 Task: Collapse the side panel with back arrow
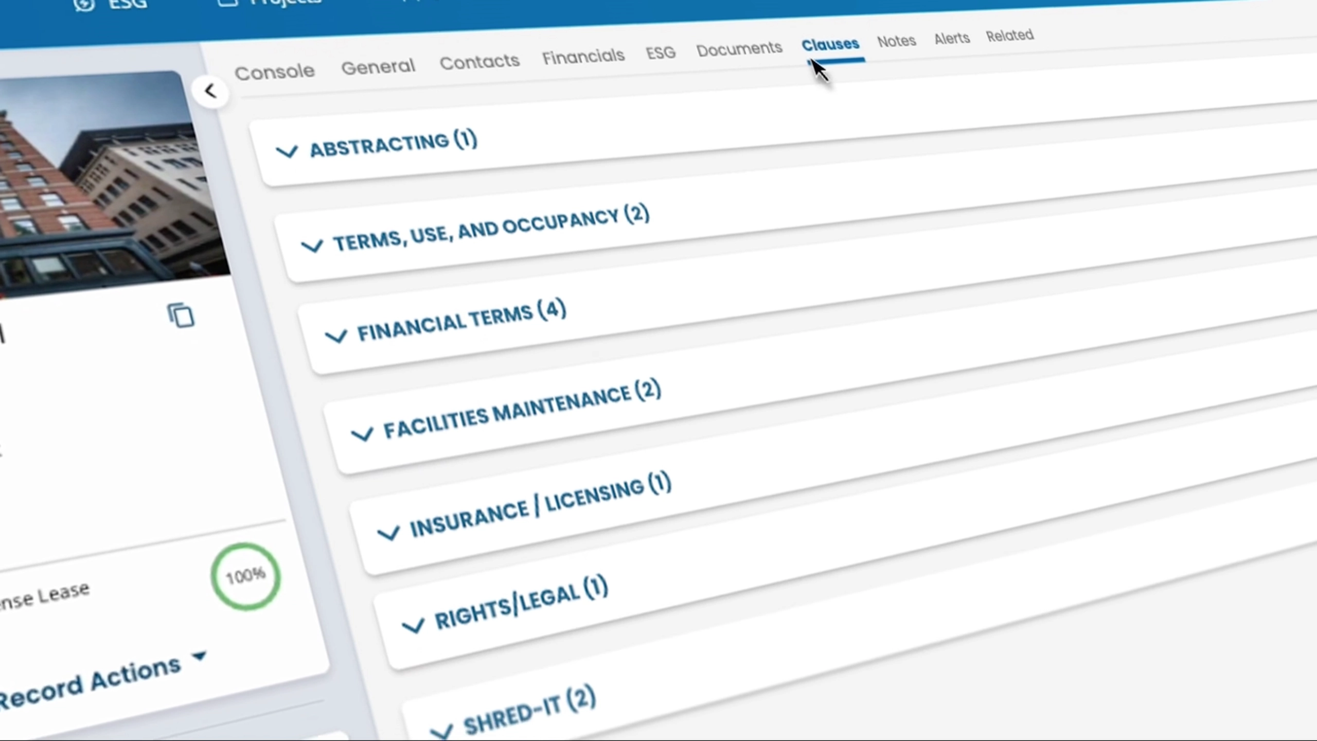click(210, 92)
